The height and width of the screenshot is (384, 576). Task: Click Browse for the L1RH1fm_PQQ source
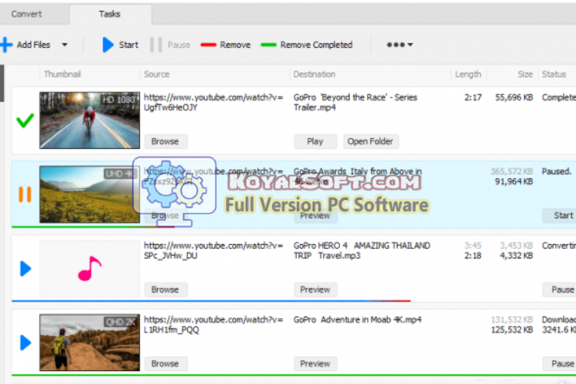pos(166,364)
